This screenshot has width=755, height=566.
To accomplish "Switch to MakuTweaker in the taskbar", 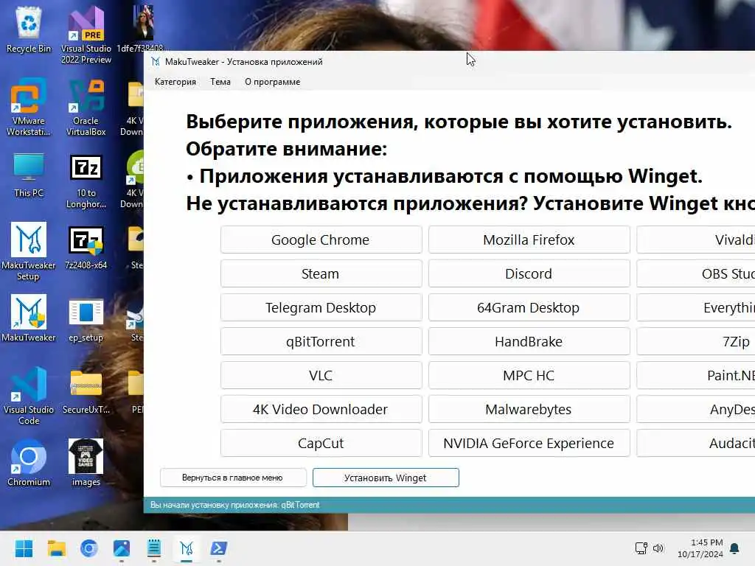I will coord(187,548).
